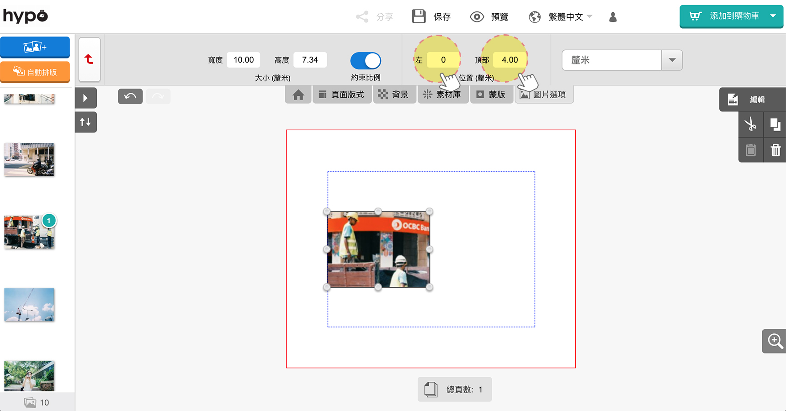786x411 pixels.
Task: Click the 寬度 width input field
Action: pos(244,60)
